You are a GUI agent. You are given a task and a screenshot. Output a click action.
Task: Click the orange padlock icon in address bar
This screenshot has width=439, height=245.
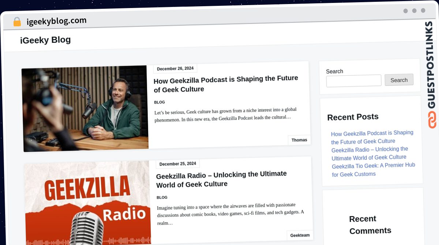17,22
